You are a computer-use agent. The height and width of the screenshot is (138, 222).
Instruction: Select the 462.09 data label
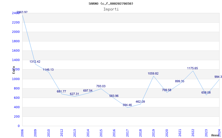coord(140,102)
